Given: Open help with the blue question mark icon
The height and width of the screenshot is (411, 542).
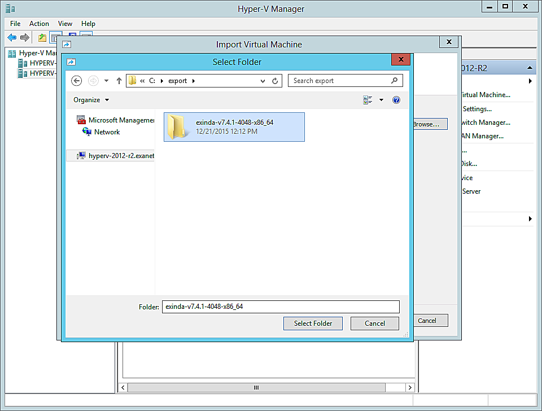Looking at the screenshot, I should click(x=396, y=100).
